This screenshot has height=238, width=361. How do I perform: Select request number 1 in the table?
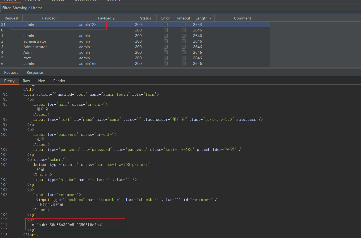2,36
